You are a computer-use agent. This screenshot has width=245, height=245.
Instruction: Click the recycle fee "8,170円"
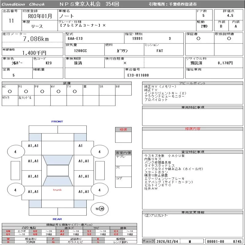(225, 63)
